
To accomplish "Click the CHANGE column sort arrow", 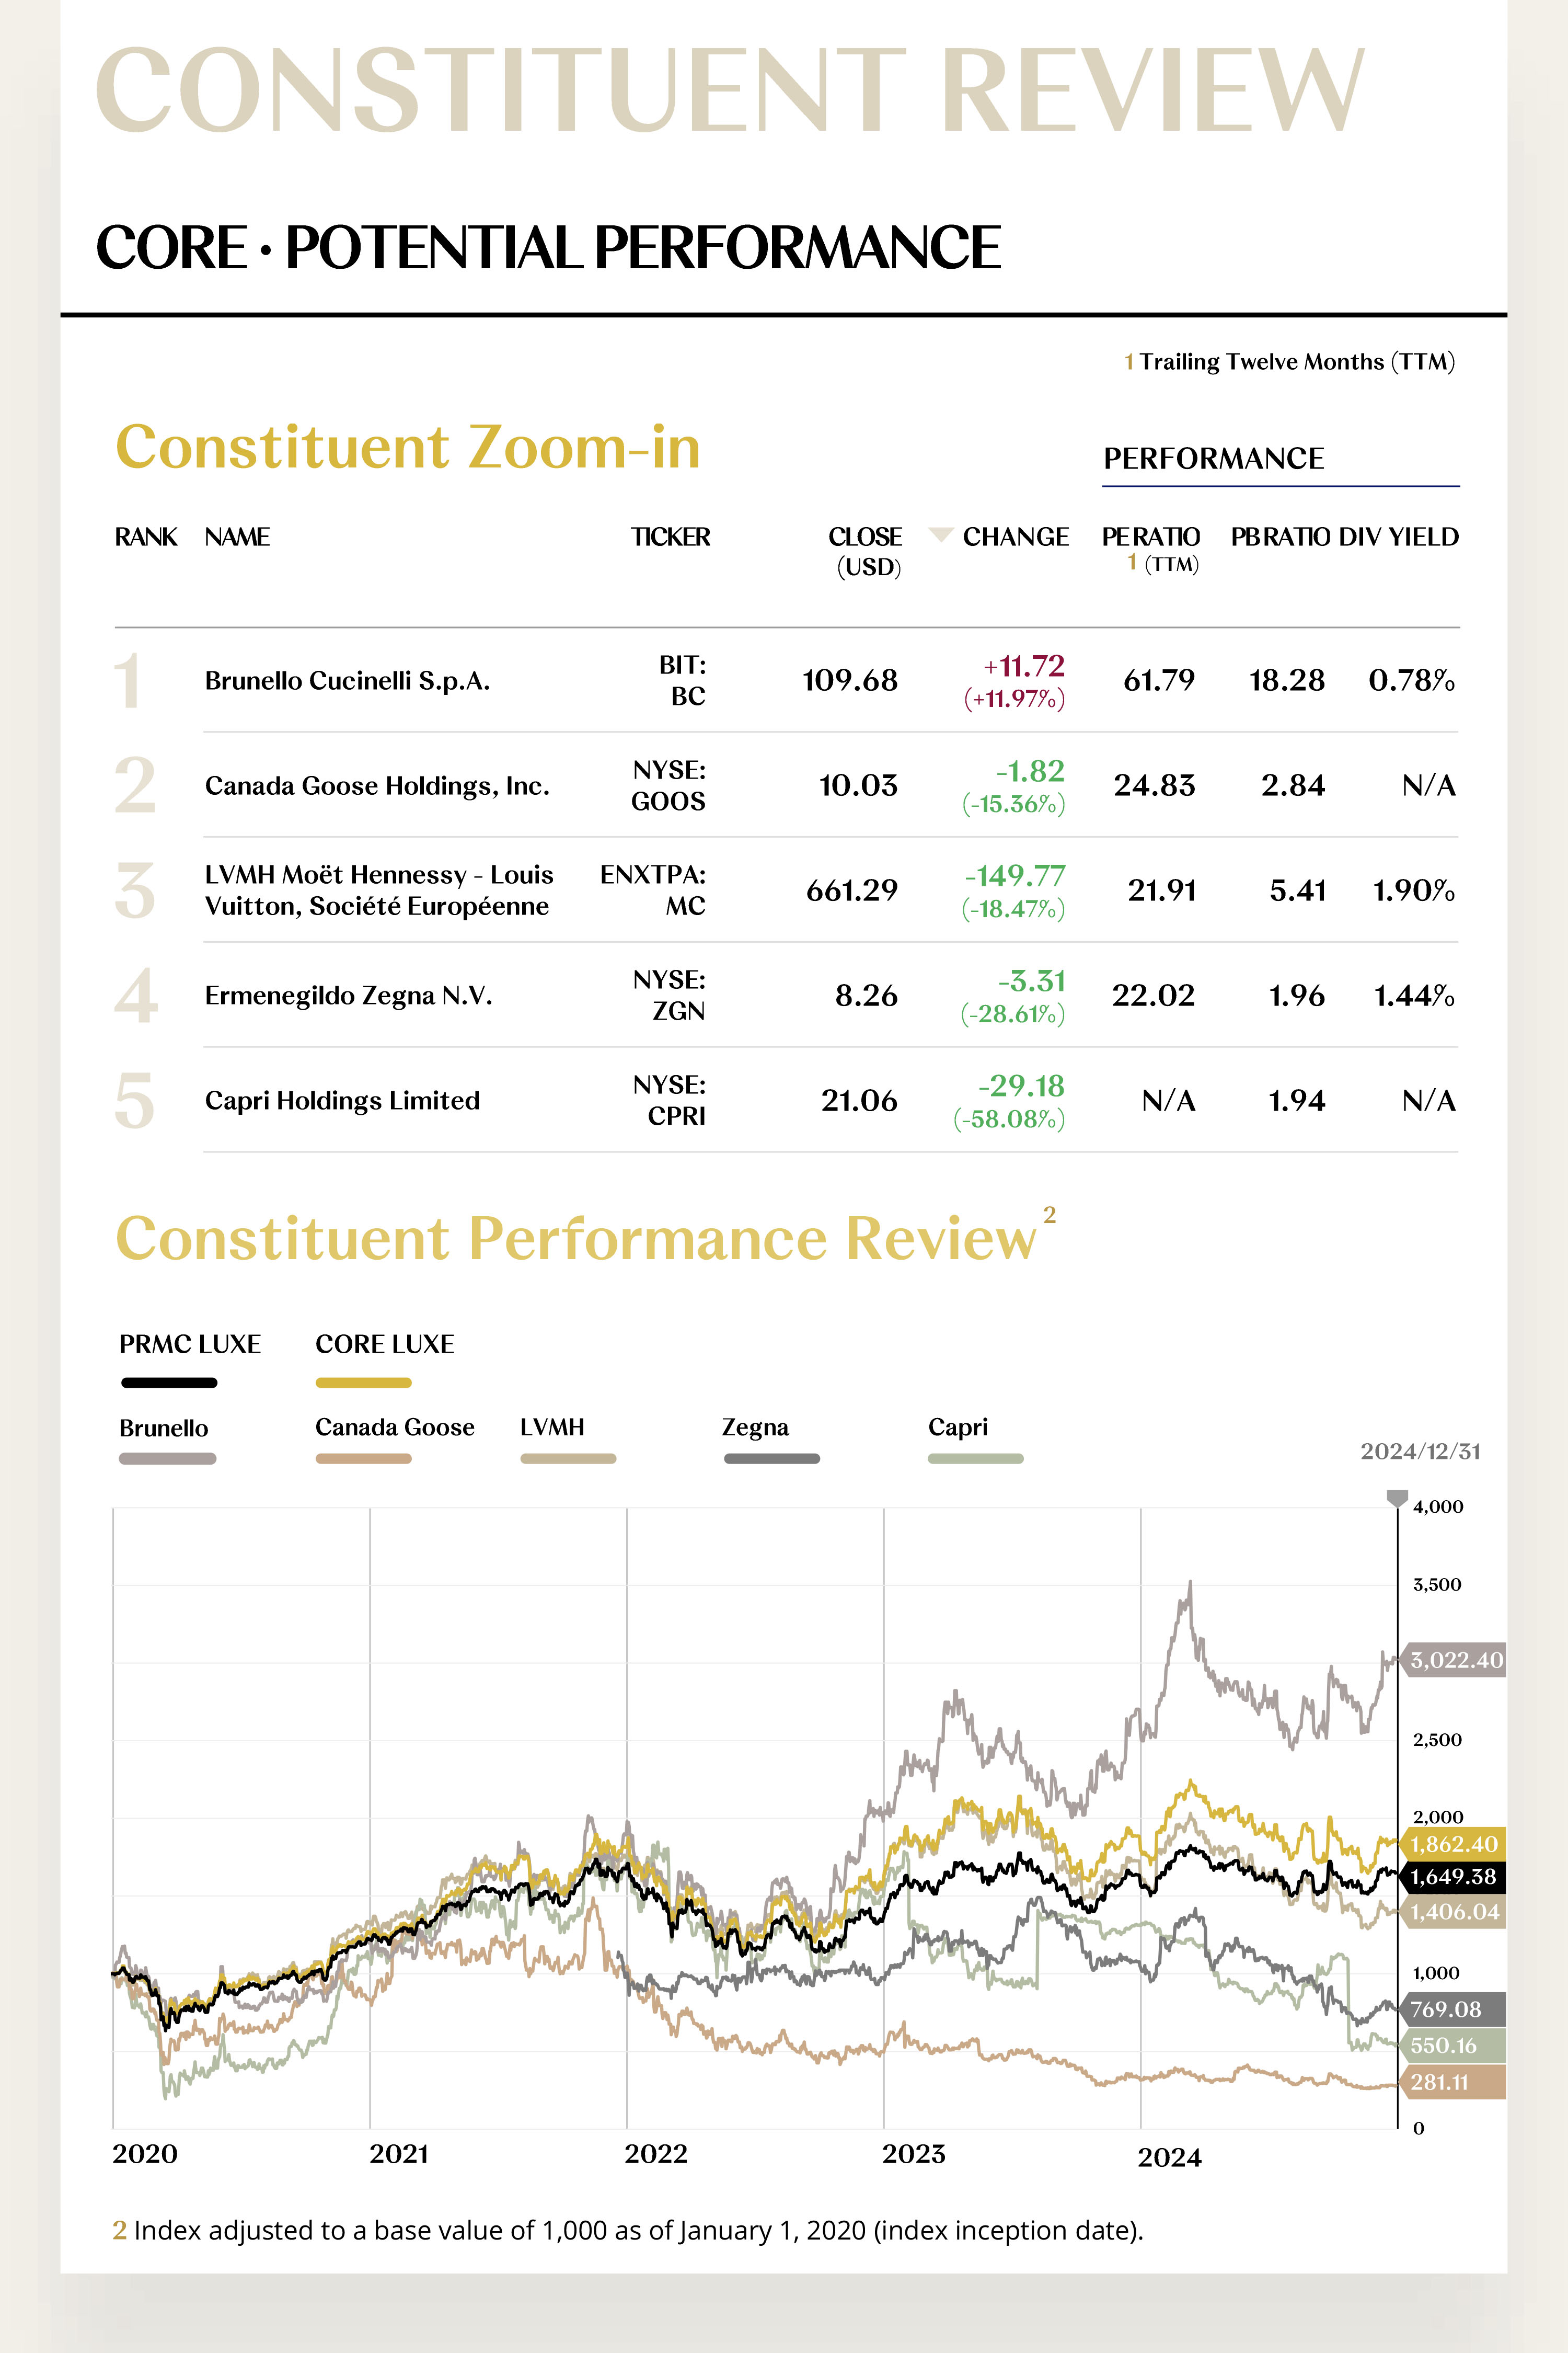I will click(x=940, y=534).
